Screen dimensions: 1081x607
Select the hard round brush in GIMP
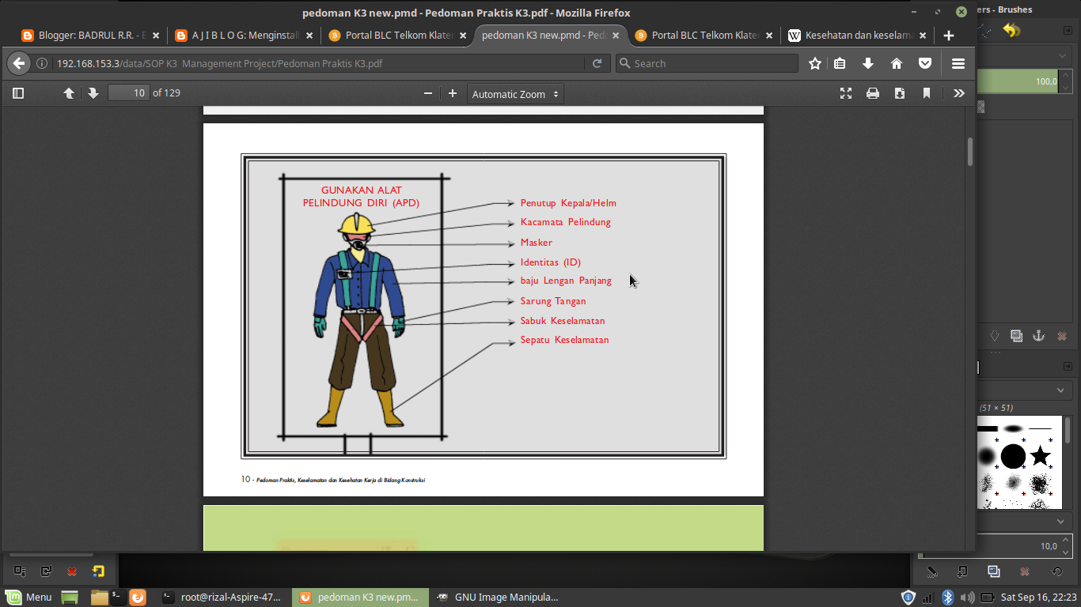coord(1013,456)
